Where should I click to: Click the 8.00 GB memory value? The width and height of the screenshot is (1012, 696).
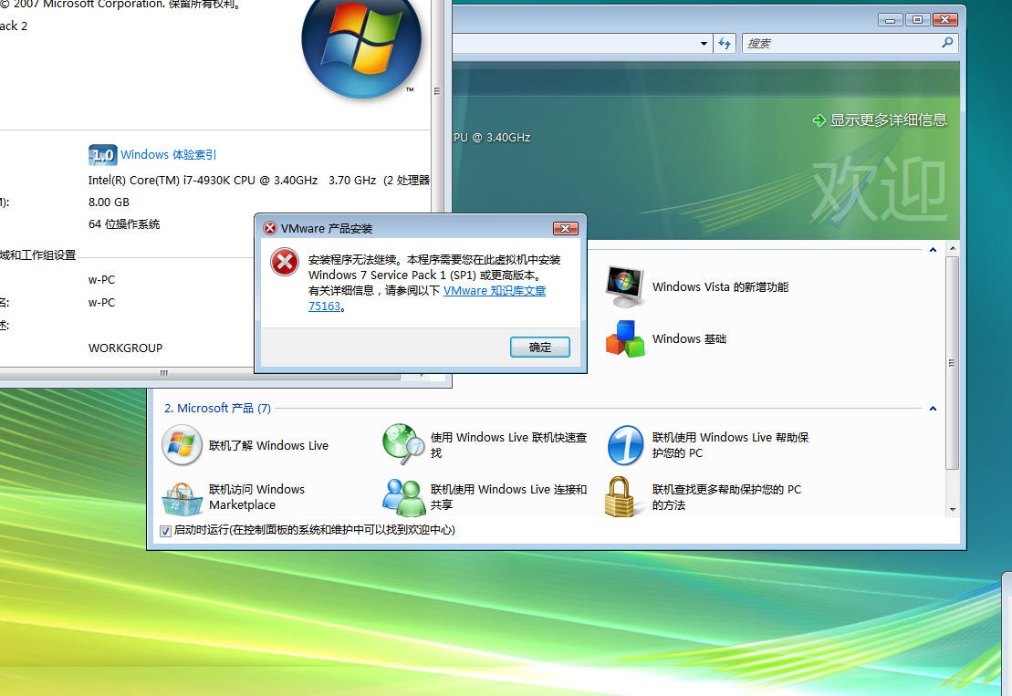click(x=110, y=203)
